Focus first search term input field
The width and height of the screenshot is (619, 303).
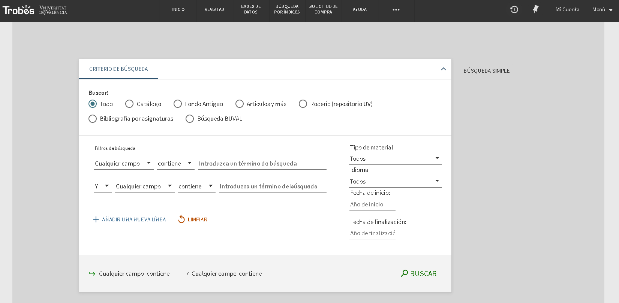click(x=262, y=164)
